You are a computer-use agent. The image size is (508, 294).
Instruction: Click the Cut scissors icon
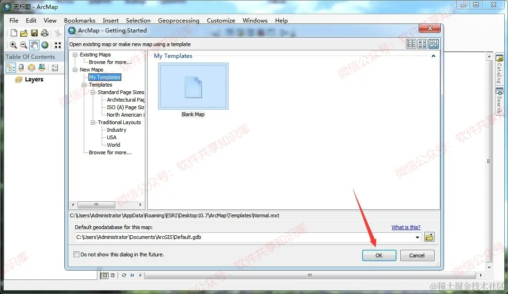tap(58, 33)
